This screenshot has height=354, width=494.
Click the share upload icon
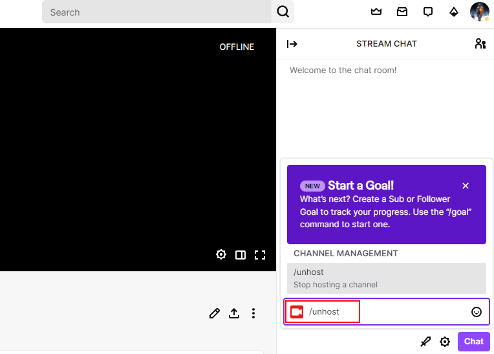(234, 313)
